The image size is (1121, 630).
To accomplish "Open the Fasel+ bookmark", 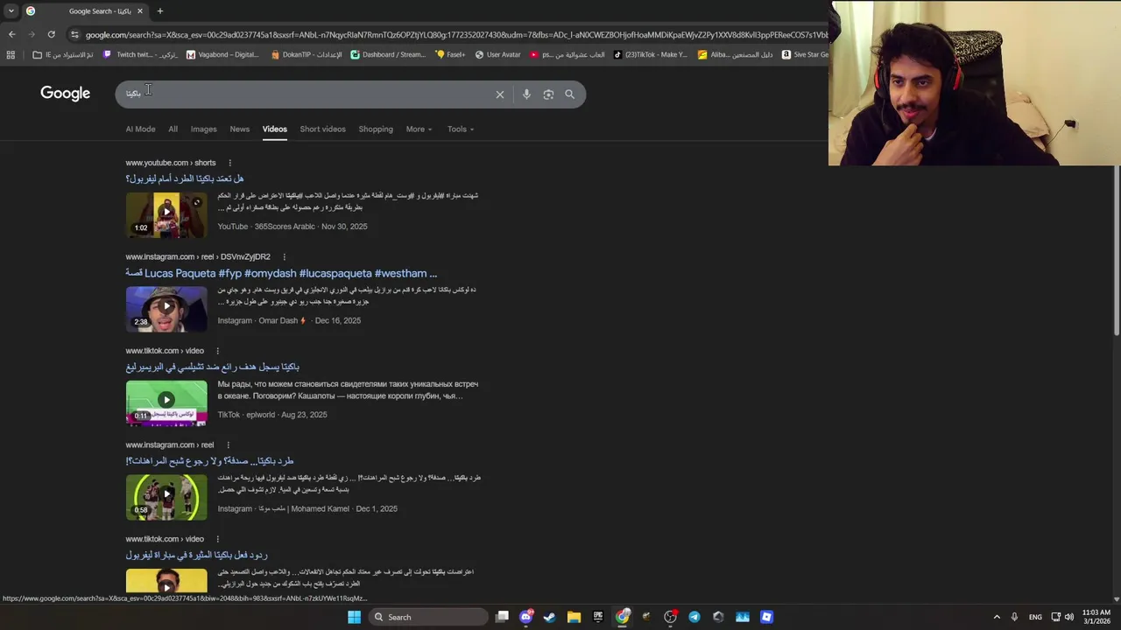I will (450, 54).
